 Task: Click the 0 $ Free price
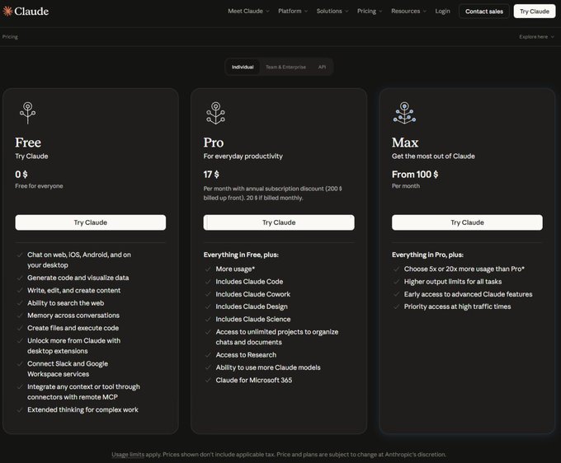click(x=21, y=175)
